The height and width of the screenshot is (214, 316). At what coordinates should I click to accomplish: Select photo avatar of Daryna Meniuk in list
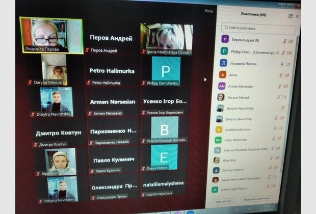tap(221, 97)
